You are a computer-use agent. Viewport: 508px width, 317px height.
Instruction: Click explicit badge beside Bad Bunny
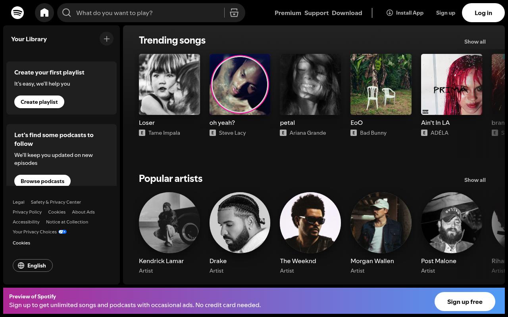point(354,133)
